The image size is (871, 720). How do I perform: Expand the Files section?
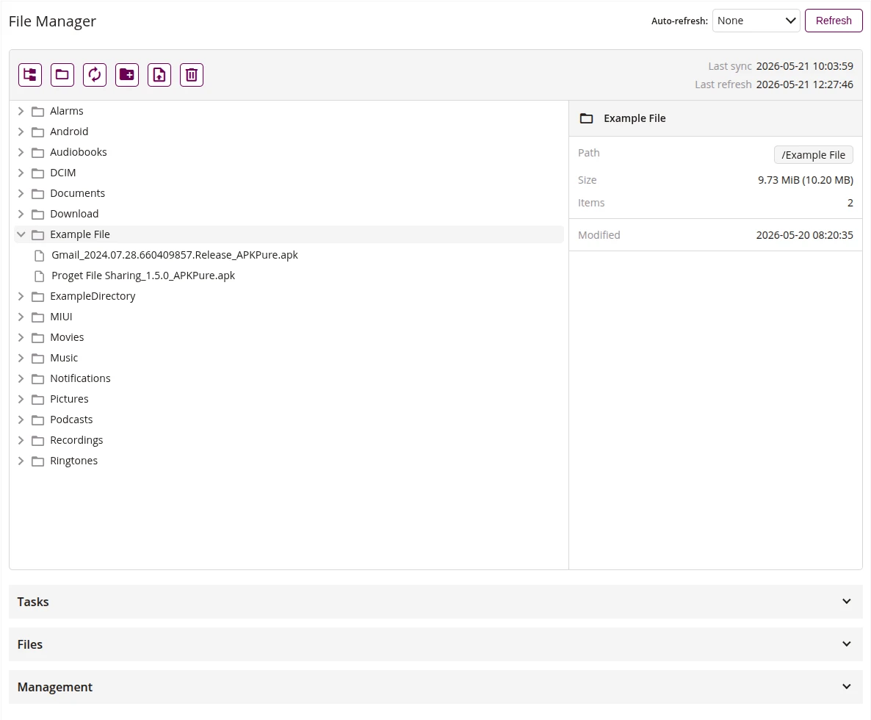[435, 644]
